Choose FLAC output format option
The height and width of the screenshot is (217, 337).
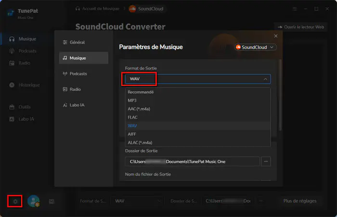coord(198,117)
